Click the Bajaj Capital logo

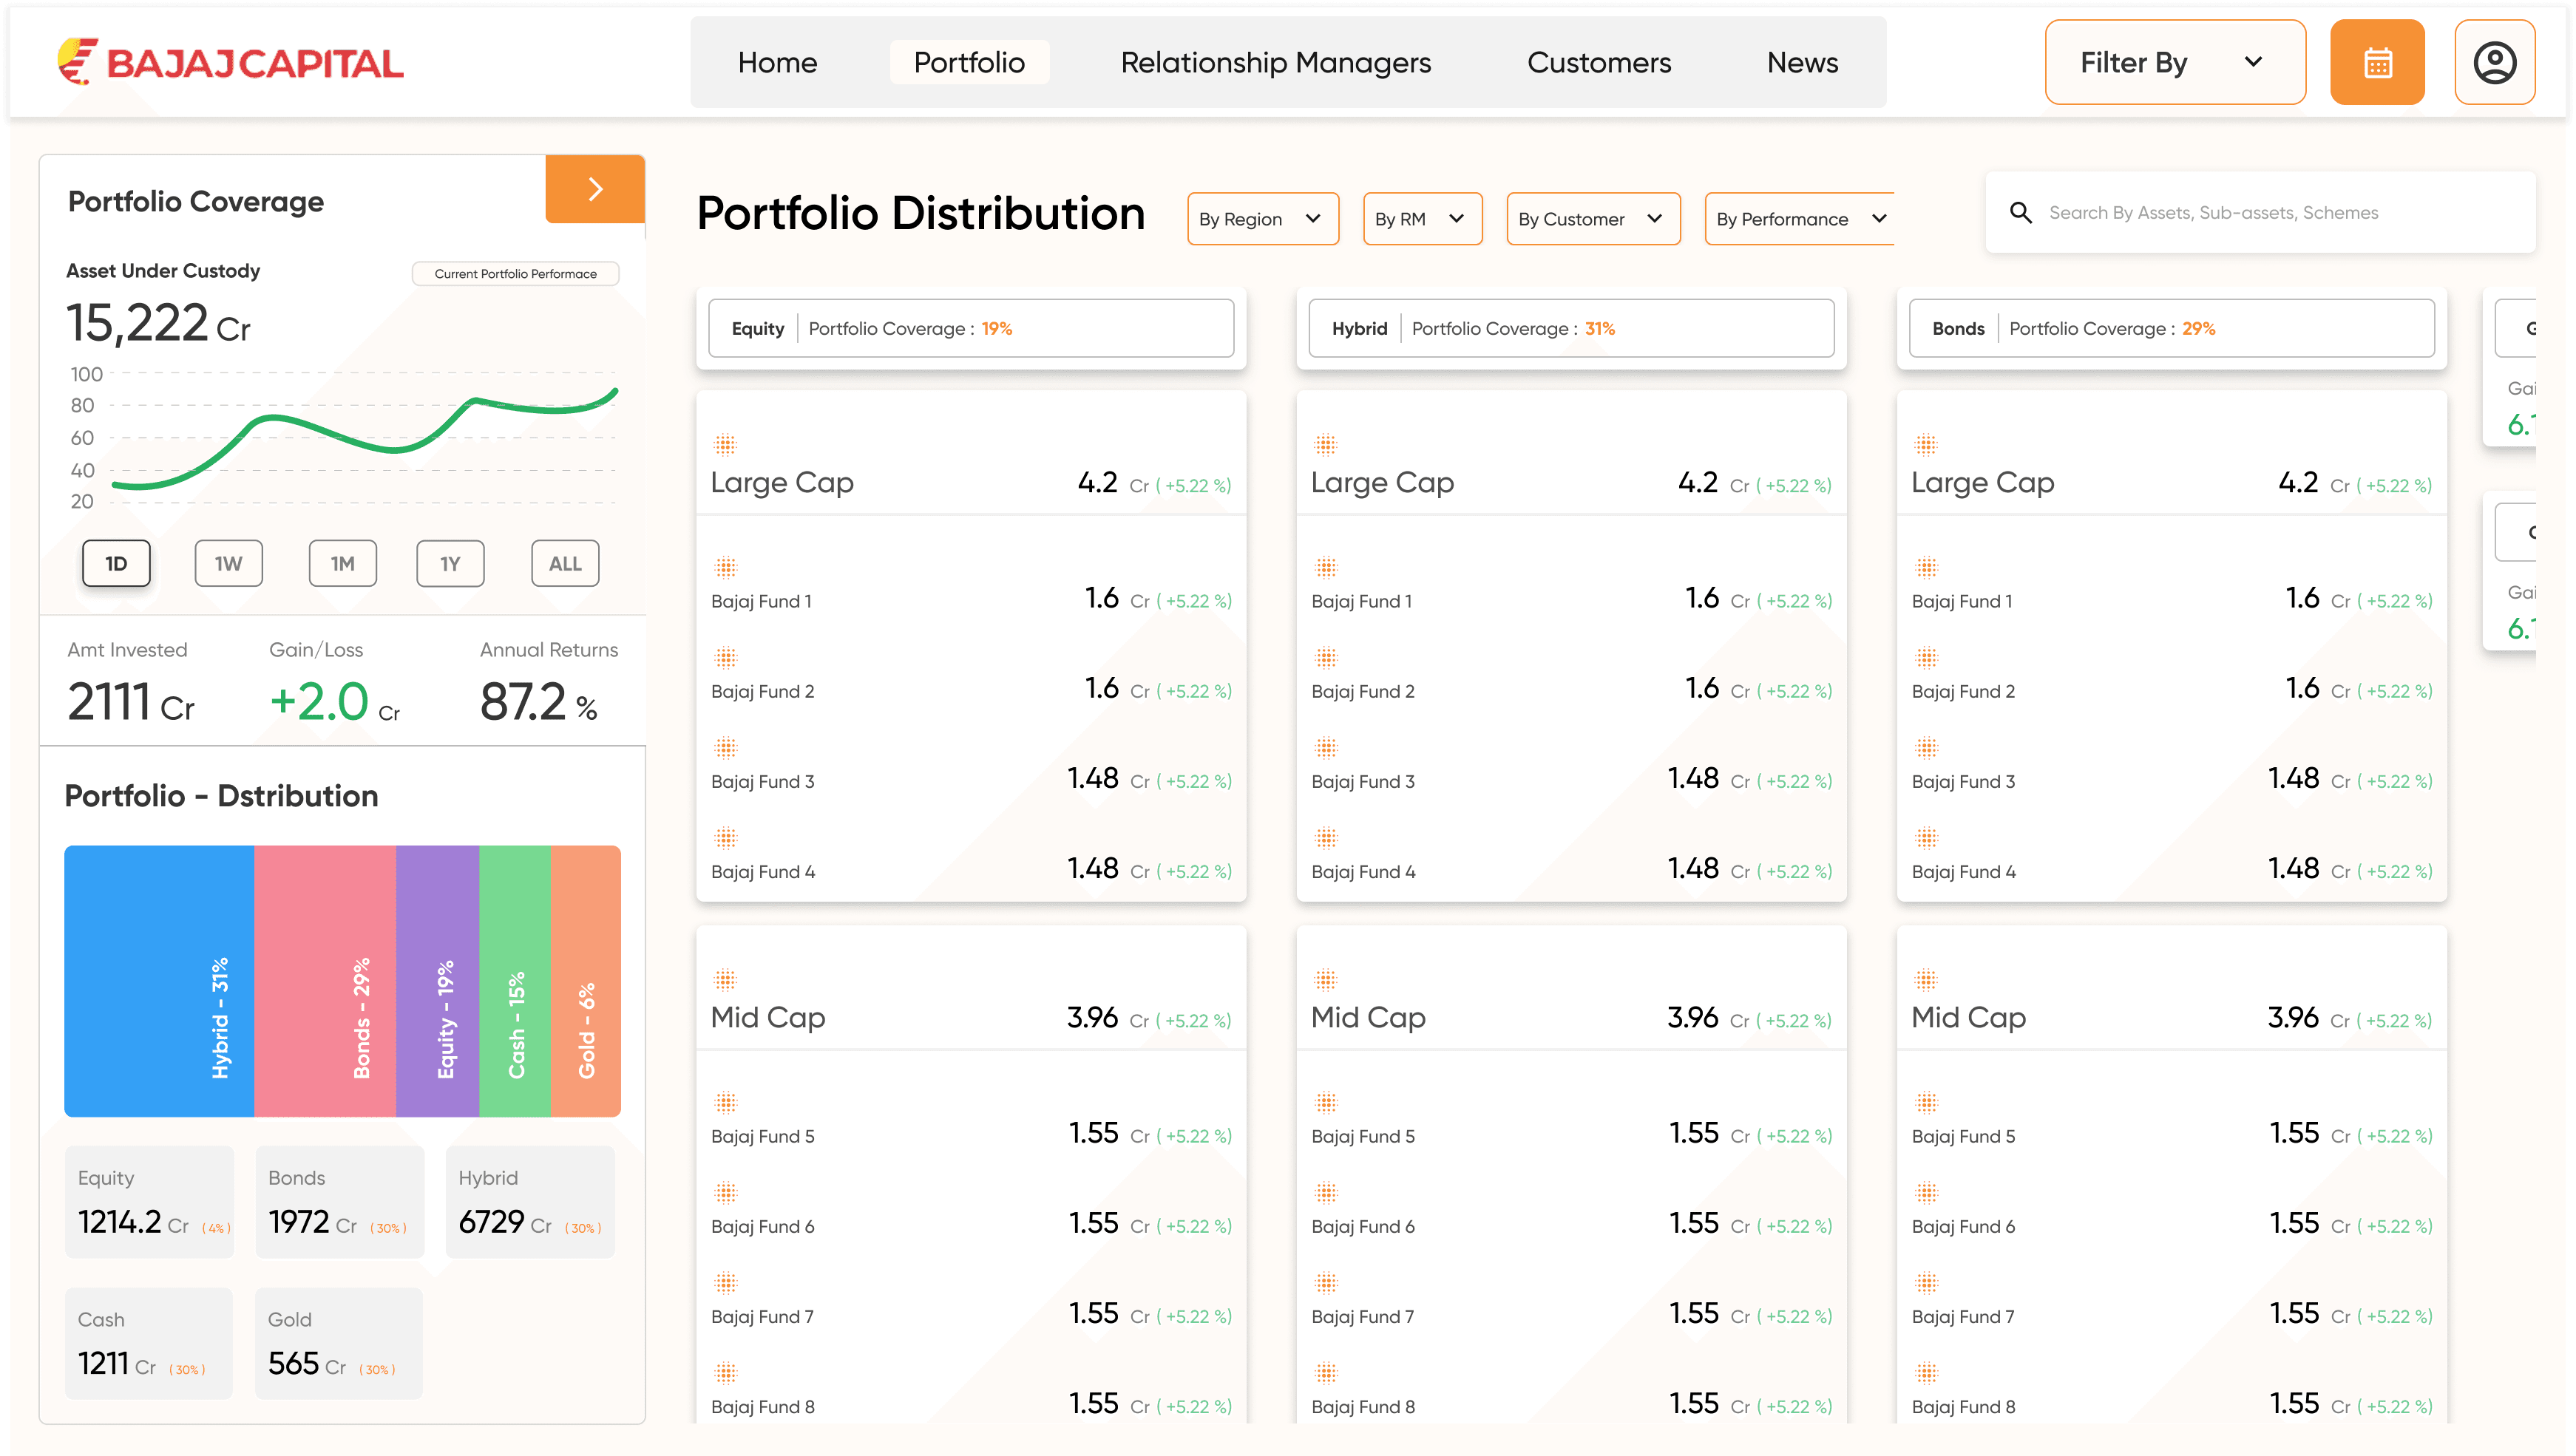[230, 62]
